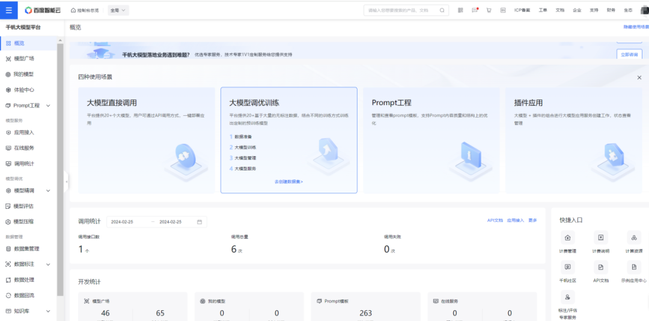Open 千帆社区 quick entry icon
Viewport: 649px width, 321px height.
click(567, 267)
